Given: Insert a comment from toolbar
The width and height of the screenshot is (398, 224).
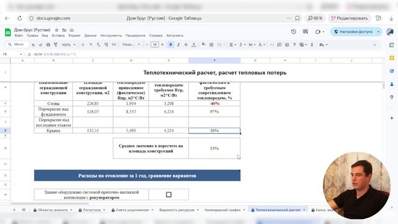Looking at the screenshot, I should pyautogui.click(x=279, y=45).
